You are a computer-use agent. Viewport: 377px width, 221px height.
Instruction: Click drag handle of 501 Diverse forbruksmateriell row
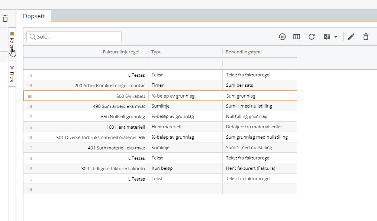[30, 138]
